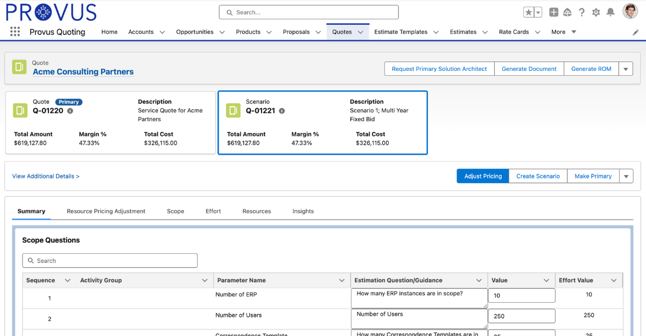Click the Q-01221 scenario card icon
Image resolution: width=646 pixels, height=336 pixels.
233,110
